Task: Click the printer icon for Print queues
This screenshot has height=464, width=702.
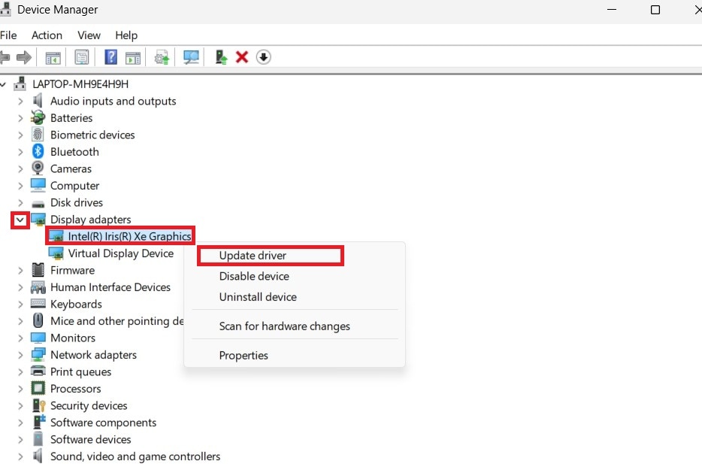Action: (x=38, y=372)
